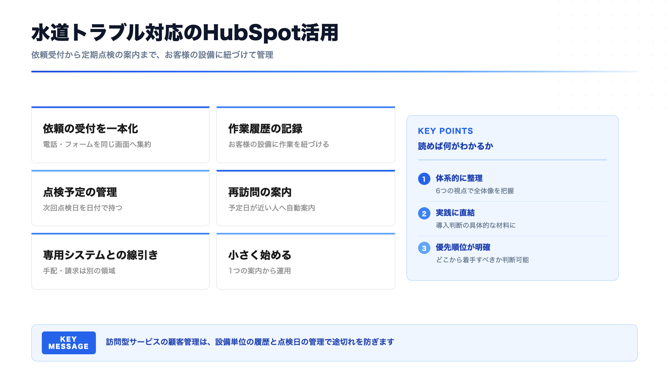Click the text 1つの案内から運用
This screenshot has width=669, height=376.
[260, 271]
